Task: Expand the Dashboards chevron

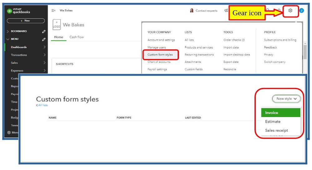Action: [x=44, y=47]
